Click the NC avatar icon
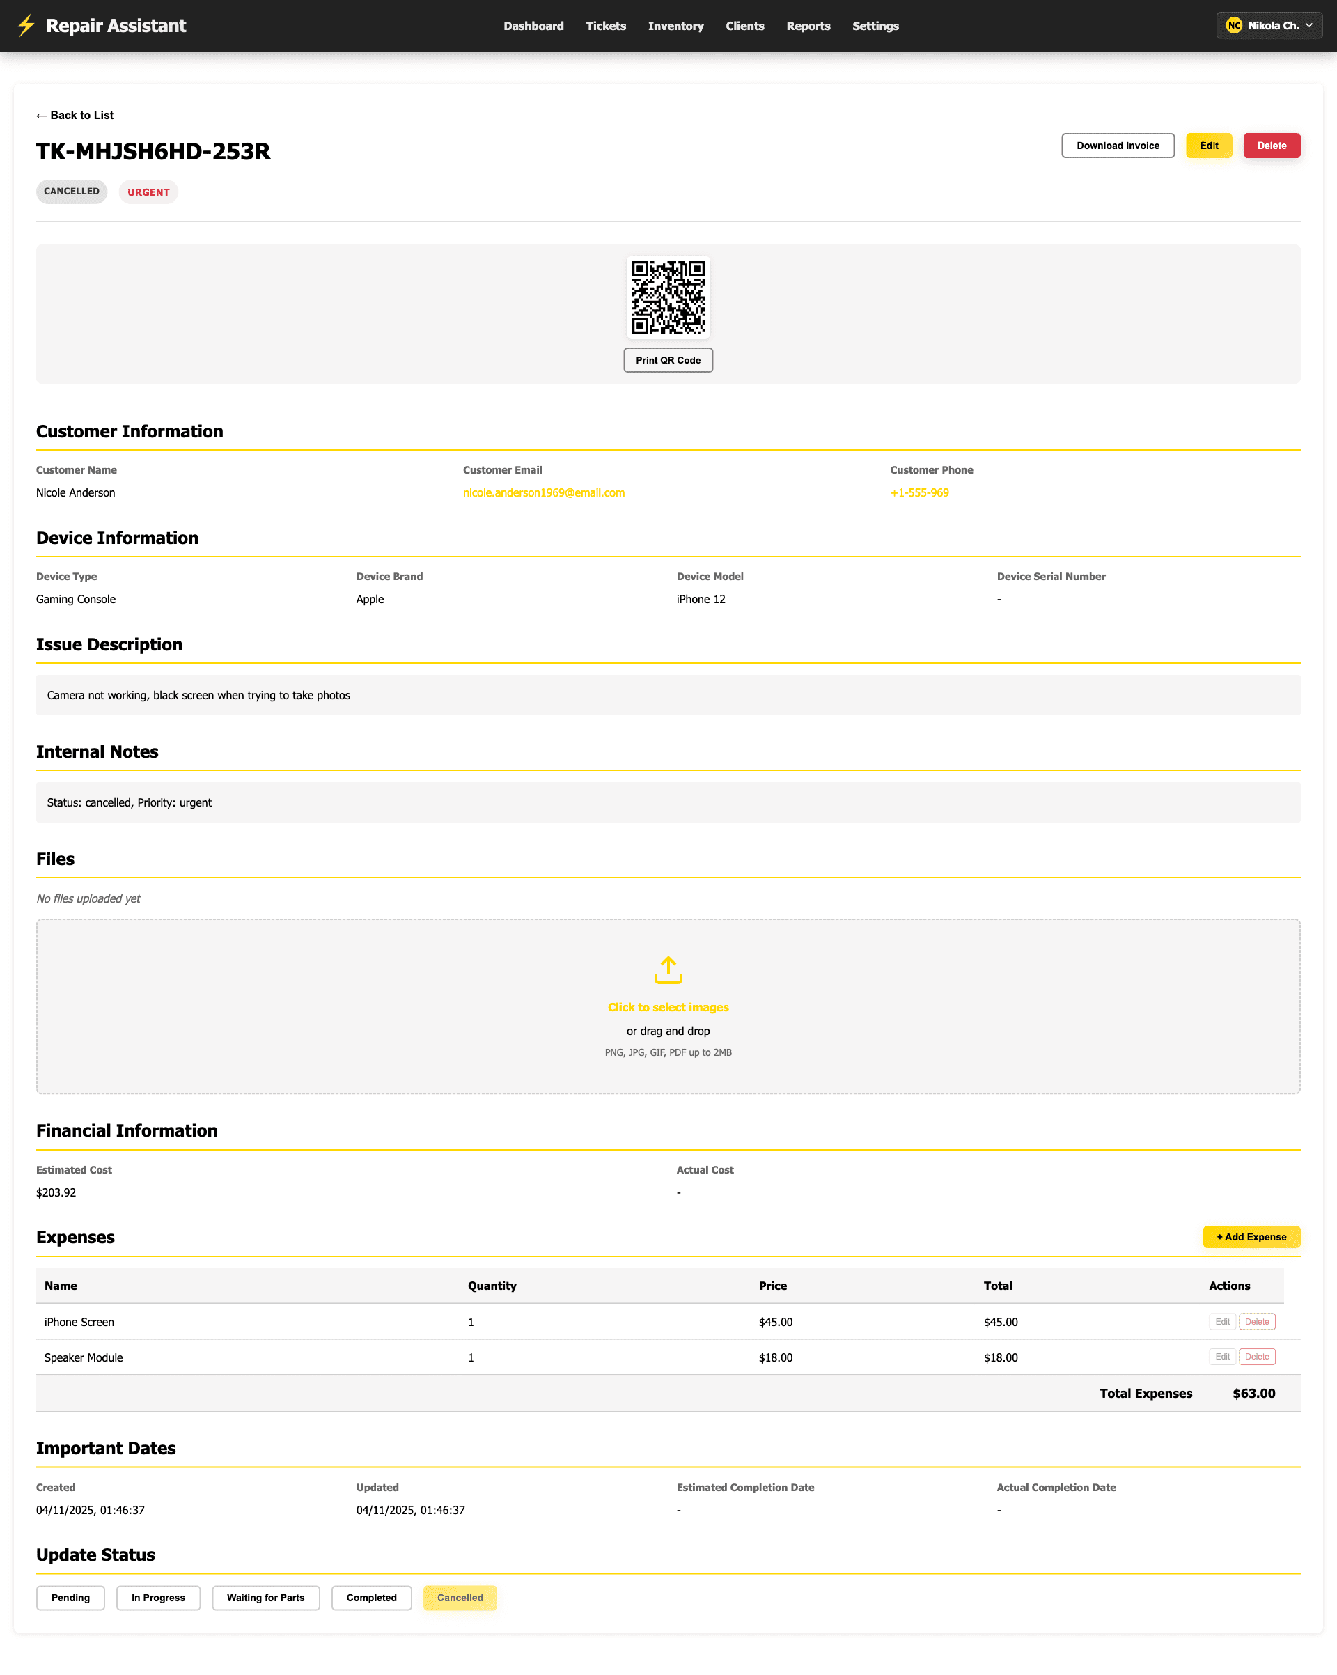1337x1675 pixels. point(1235,25)
